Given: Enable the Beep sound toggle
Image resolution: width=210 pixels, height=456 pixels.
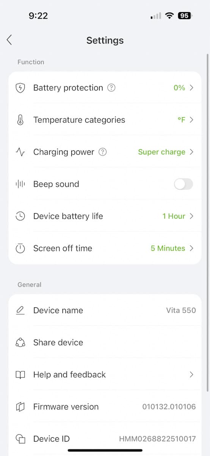Looking at the screenshot, I should (183, 184).
